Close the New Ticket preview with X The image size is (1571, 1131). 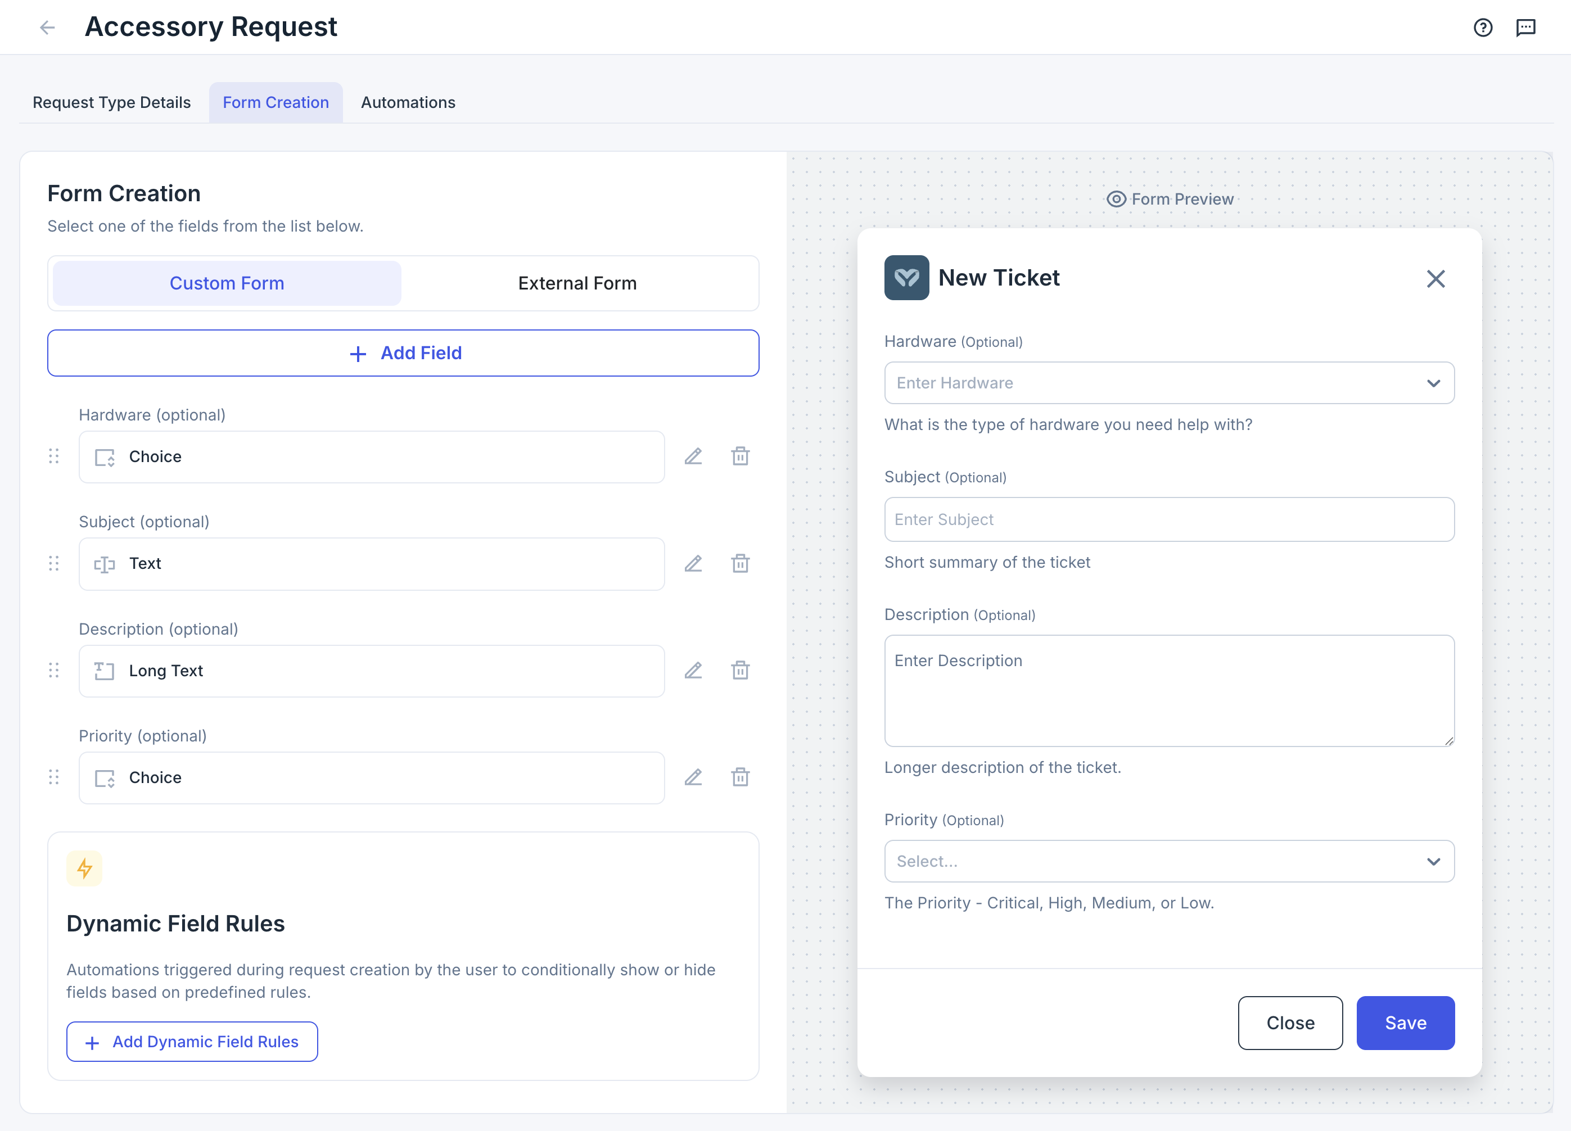1436,279
